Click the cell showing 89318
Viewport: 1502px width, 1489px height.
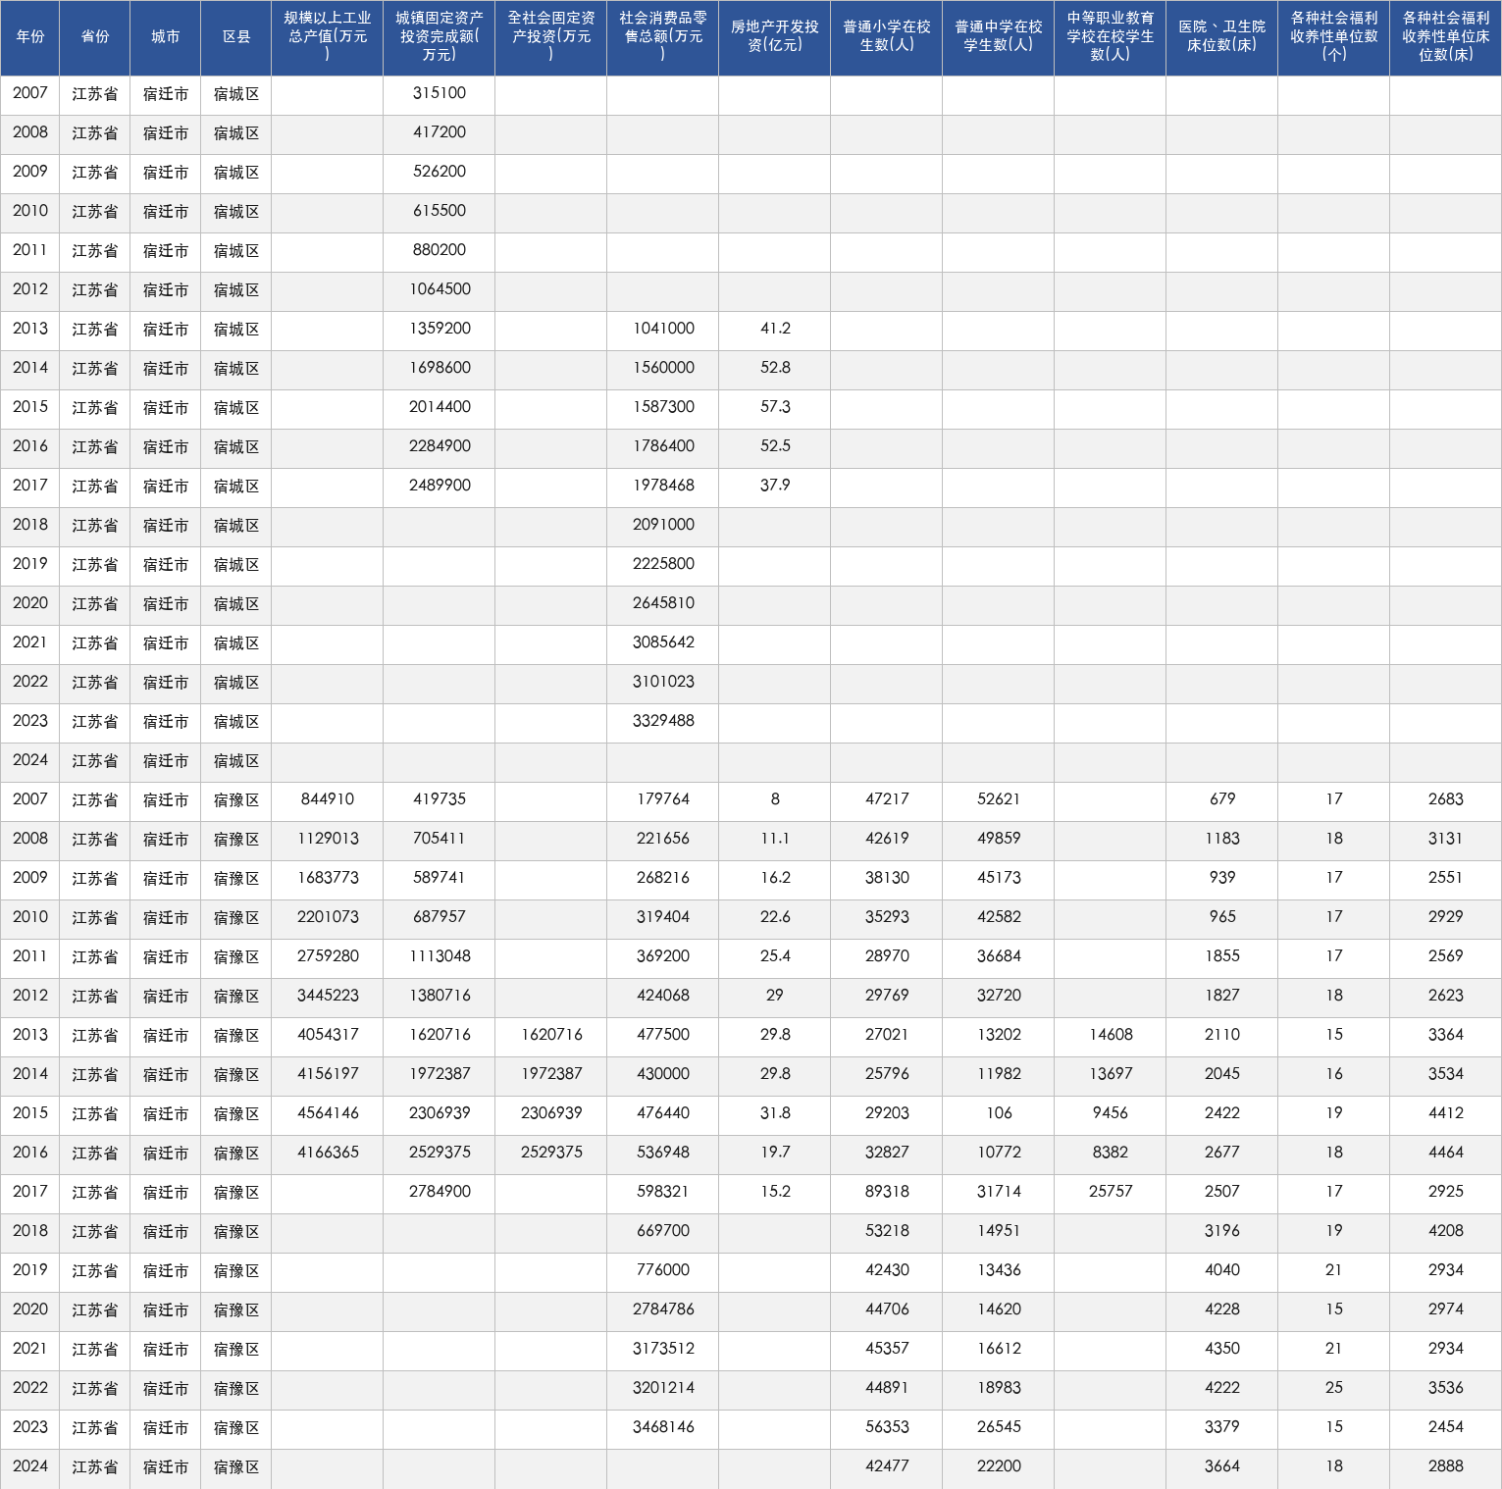click(887, 1193)
